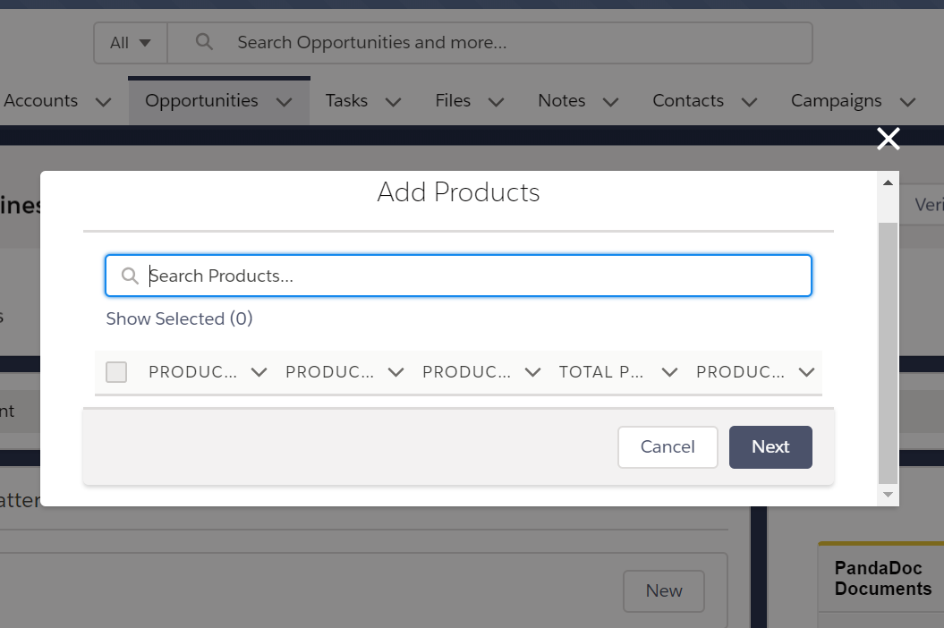Screen dimensions: 944x628
Task: Open the Opportunities tab chevron menu
Action: (x=285, y=102)
